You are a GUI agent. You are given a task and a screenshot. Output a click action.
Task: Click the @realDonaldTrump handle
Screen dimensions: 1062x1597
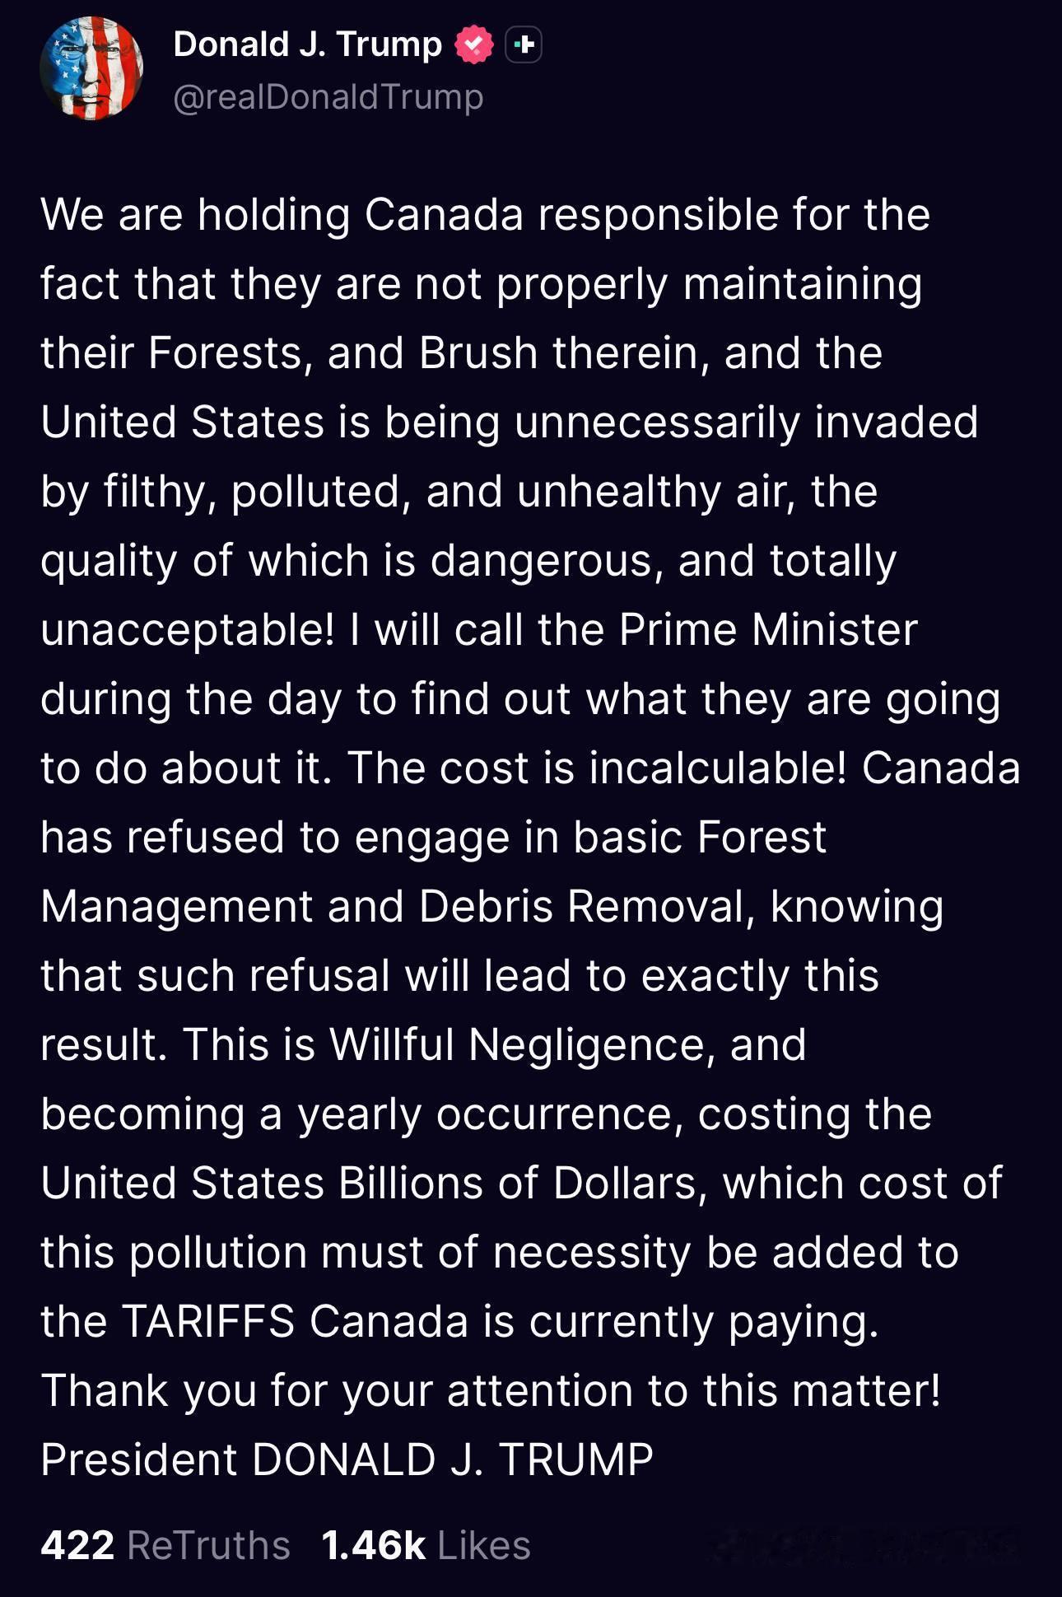[x=328, y=97]
